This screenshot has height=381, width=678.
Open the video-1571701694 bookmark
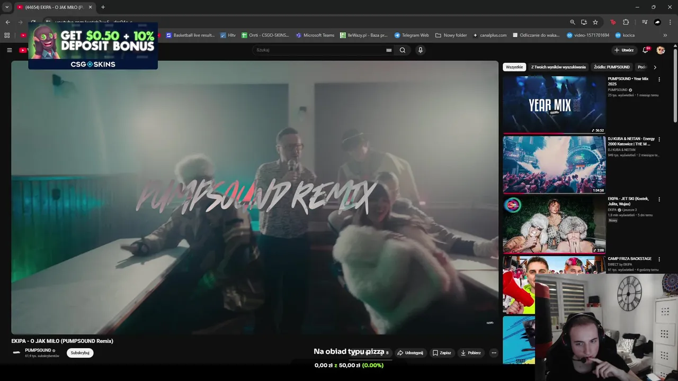[588, 35]
